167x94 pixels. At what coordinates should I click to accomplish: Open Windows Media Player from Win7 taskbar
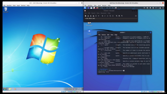point(15,89)
